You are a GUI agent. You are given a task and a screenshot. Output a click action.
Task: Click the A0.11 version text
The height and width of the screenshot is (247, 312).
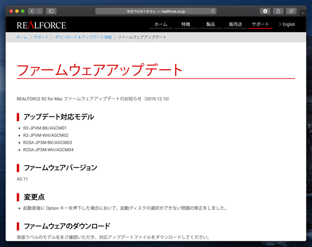(22, 179)
